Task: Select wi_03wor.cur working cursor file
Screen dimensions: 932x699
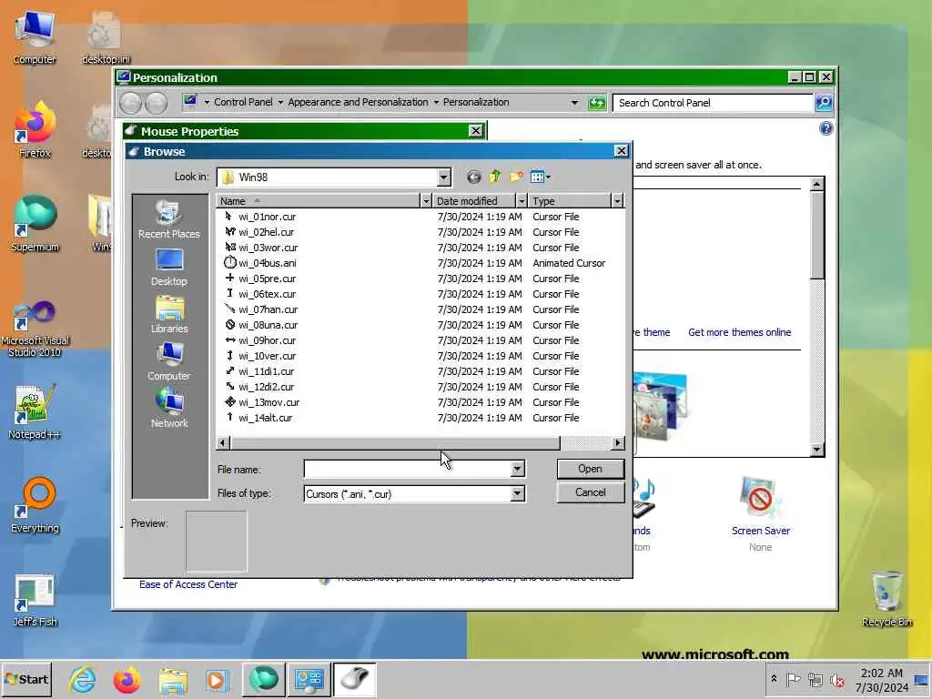Action: 268,248
